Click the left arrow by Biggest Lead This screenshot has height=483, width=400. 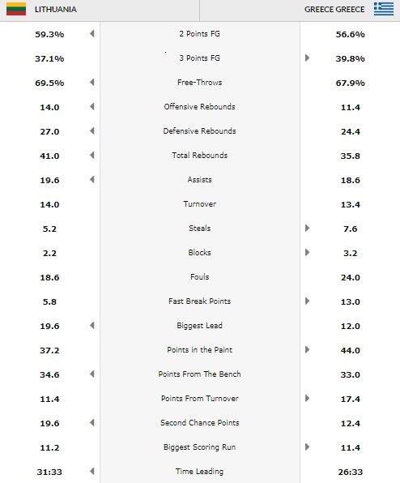point(92,325)
